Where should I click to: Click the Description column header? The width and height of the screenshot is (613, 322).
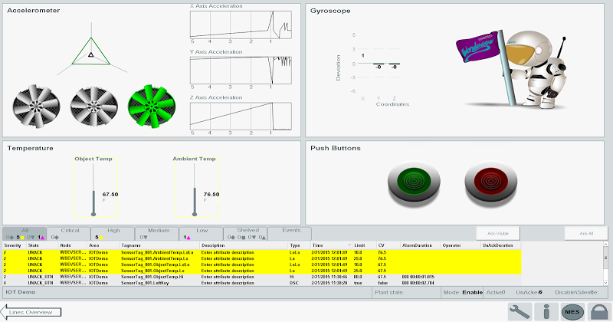coord(244,245)
